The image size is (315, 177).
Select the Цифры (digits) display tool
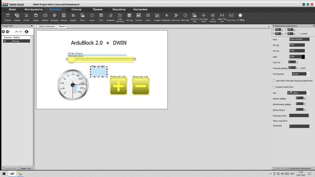coord(73,17)
